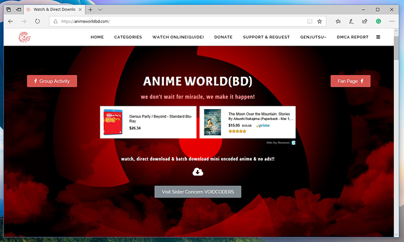Click the add notes pen icon

point(351,21)
